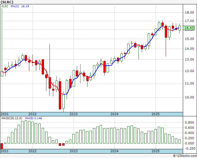
Task: Click the 10.00 price axis label
Action: coord(189,97)
